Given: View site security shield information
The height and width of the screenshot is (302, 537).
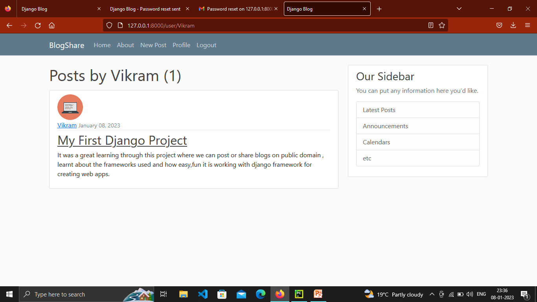Looking at the screenshot, I should tap(109, 25).
